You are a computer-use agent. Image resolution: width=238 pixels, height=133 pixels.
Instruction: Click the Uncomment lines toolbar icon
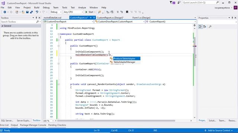click(x=122, y=12)
